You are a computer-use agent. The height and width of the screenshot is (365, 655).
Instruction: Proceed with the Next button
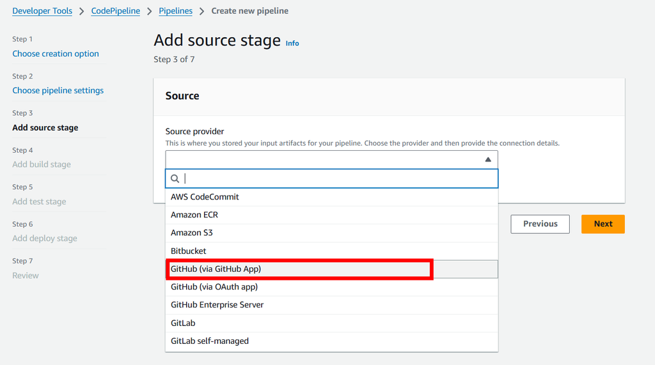tap(603, 224)
